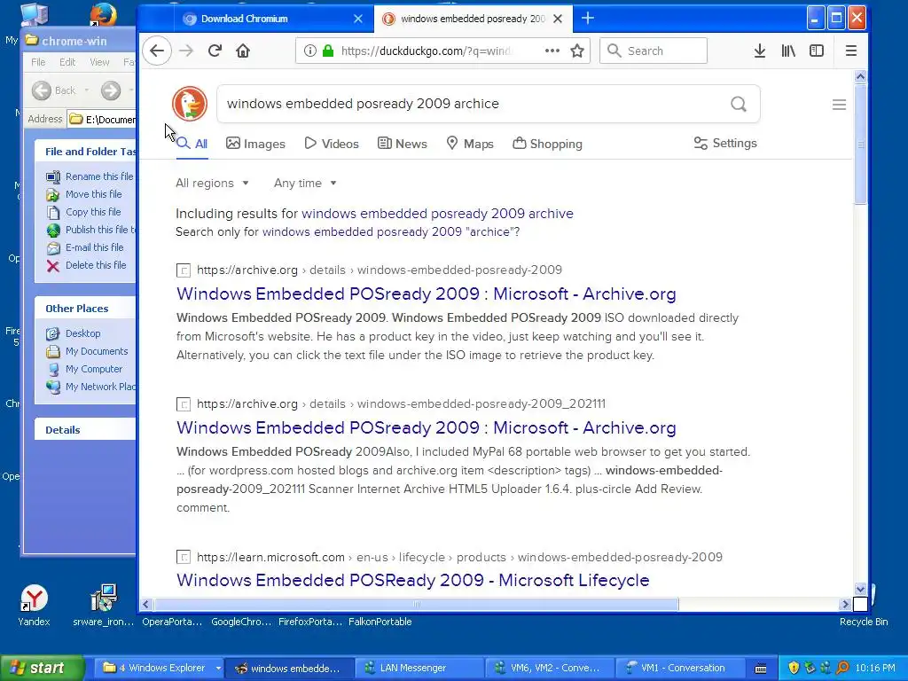Click Copy this file in Explorer tasks
This screenshot has height=681, width=908.
point(84,212)
